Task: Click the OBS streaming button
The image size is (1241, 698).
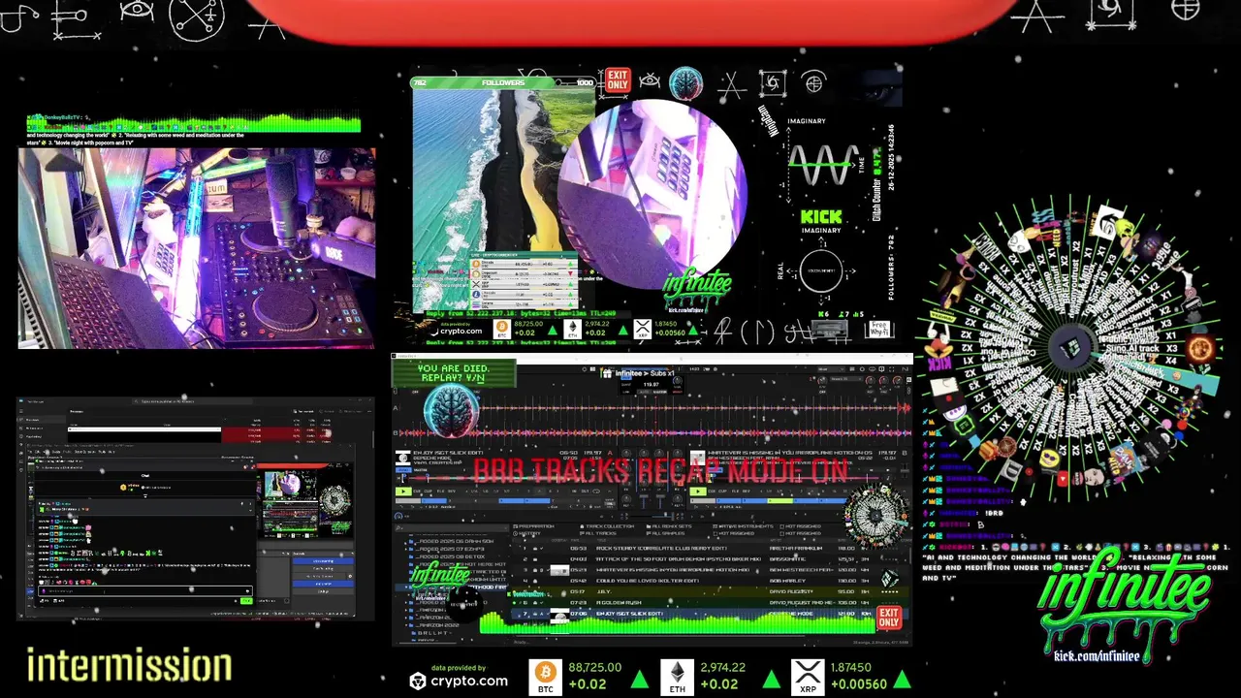Action: coord(323,561)
